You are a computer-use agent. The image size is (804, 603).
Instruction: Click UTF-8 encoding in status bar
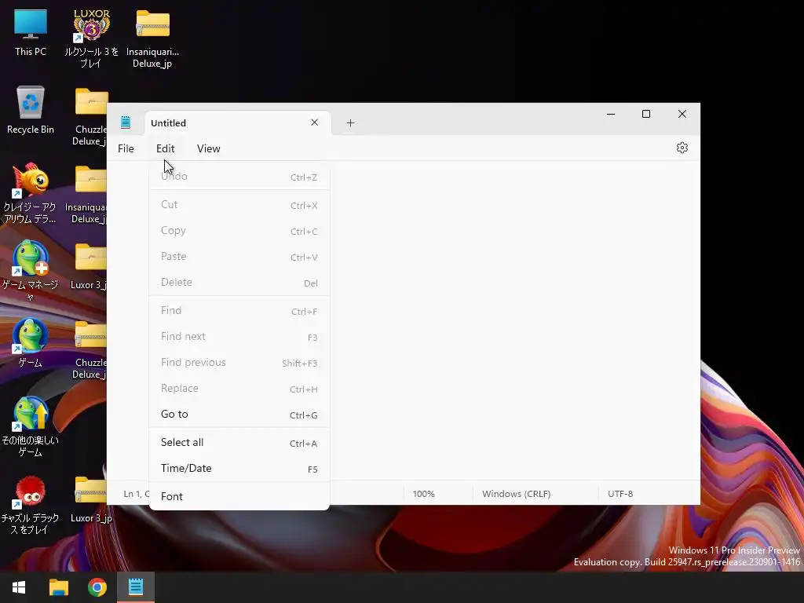point(620,494)
